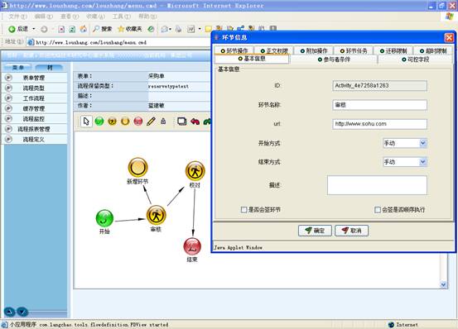Expand 缓存管理 in sidebar
458x329 pixels.
pos(35,108)
